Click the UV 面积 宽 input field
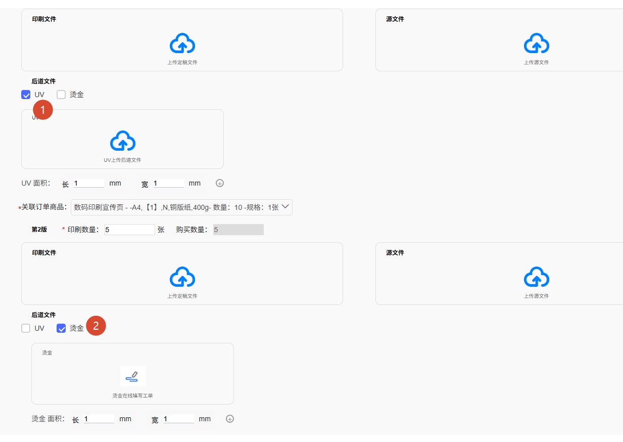 click(x=168, y=183)
